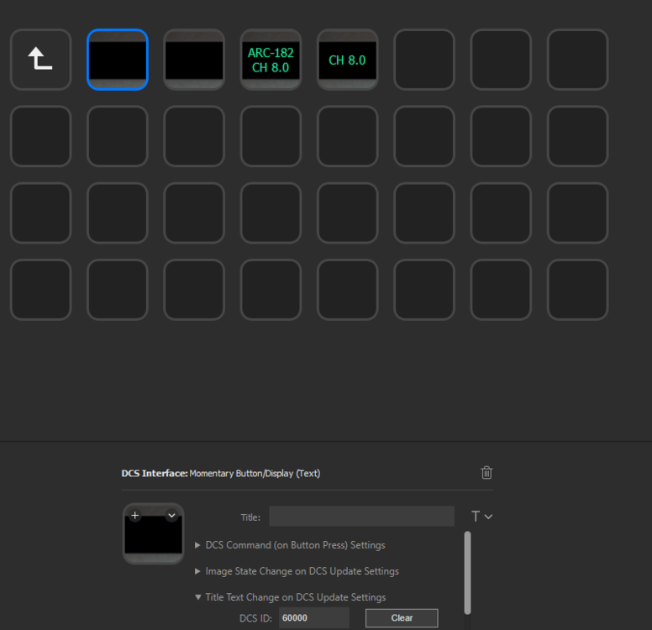Open the key image chevron menu
The height and width of the screenshot is (630, 652).
pos(171,516)
